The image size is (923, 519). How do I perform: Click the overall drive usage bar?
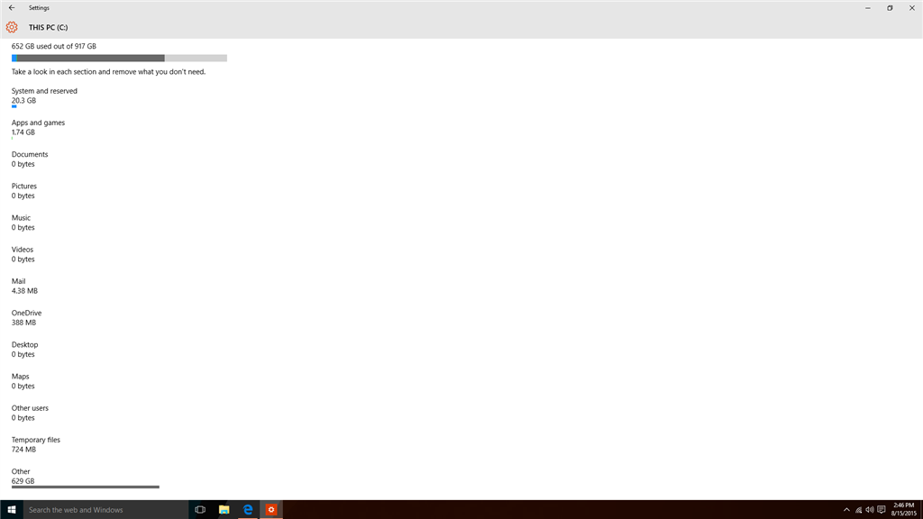[119, 59]
